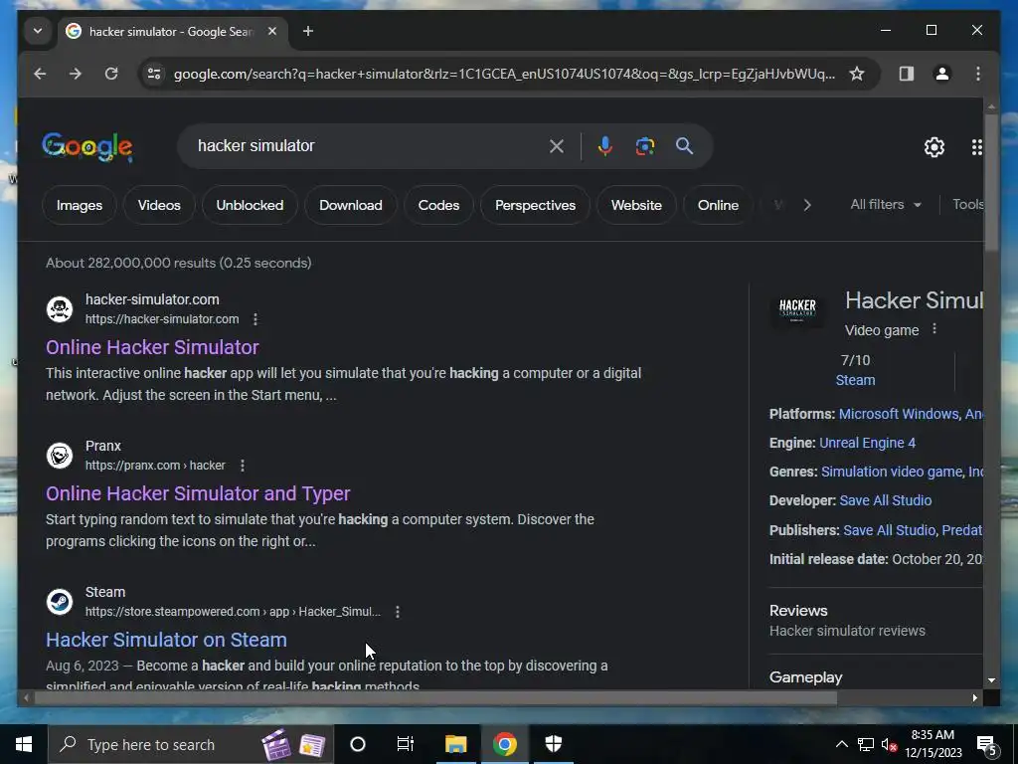Open muted volume icon in tray
This screenshot has width=1018, height=764.
click(x=890, y=744)
